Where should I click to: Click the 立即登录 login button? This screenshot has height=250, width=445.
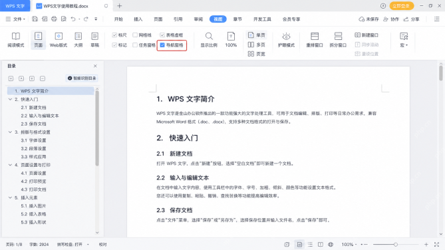click(401, 6)
